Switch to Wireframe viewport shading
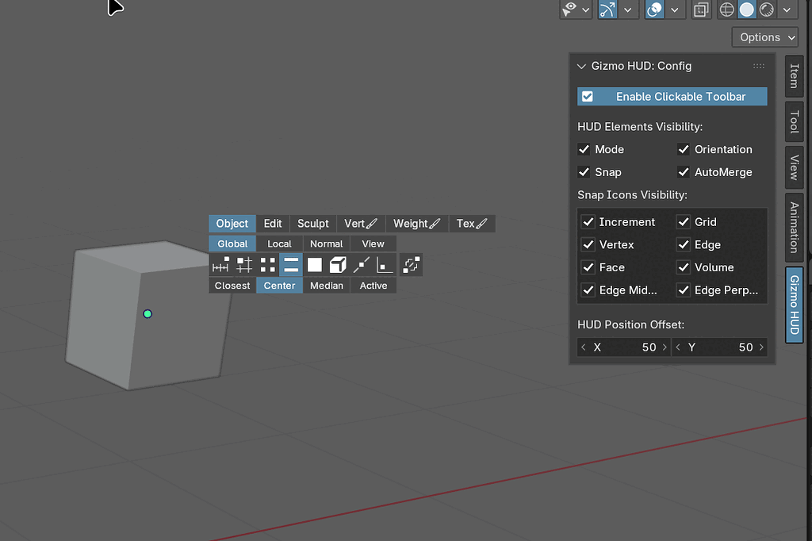The width and height of the screenshot is (812, 541). point(727,10)
